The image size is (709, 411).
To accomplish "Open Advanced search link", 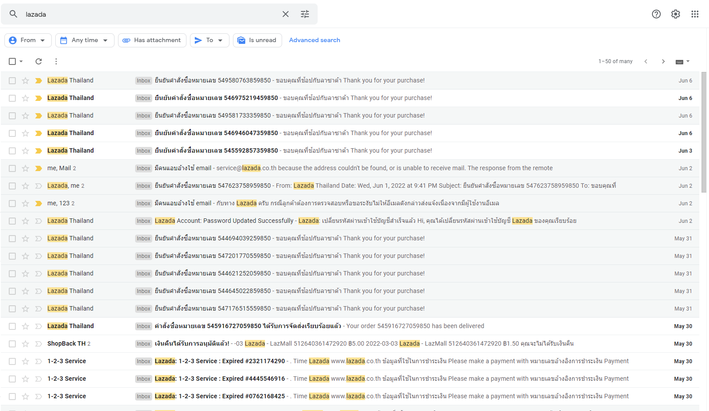I will tap(315, 40).
